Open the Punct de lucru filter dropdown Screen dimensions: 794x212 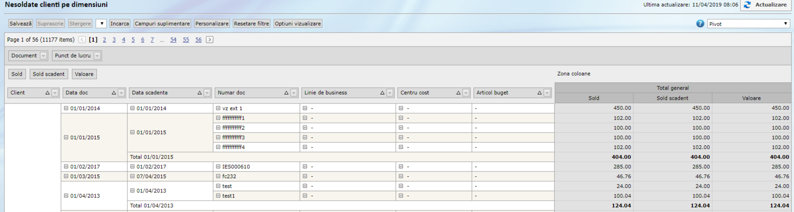pyautogui.click(x=97, y=56)
